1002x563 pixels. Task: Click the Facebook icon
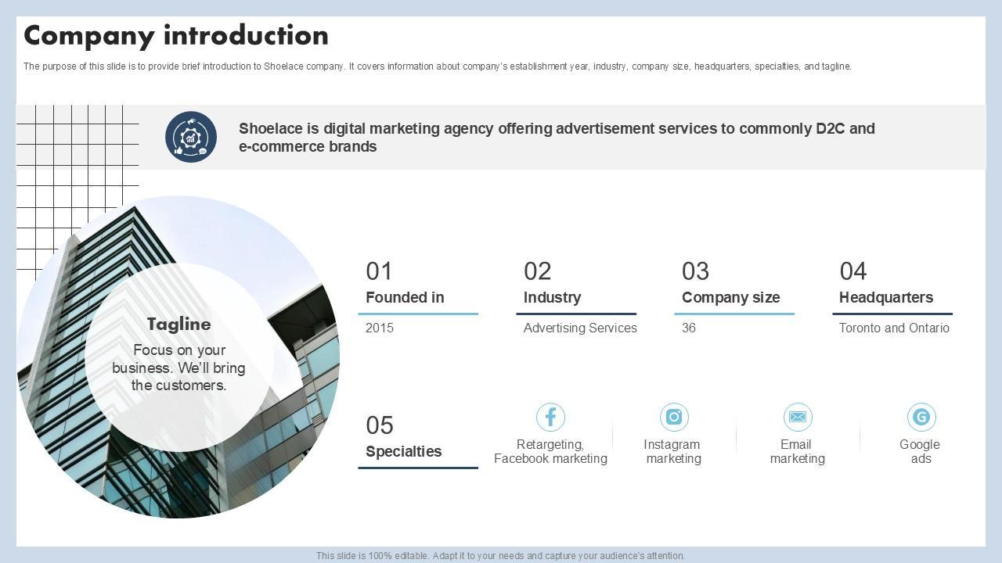click(x=550, y=417)
